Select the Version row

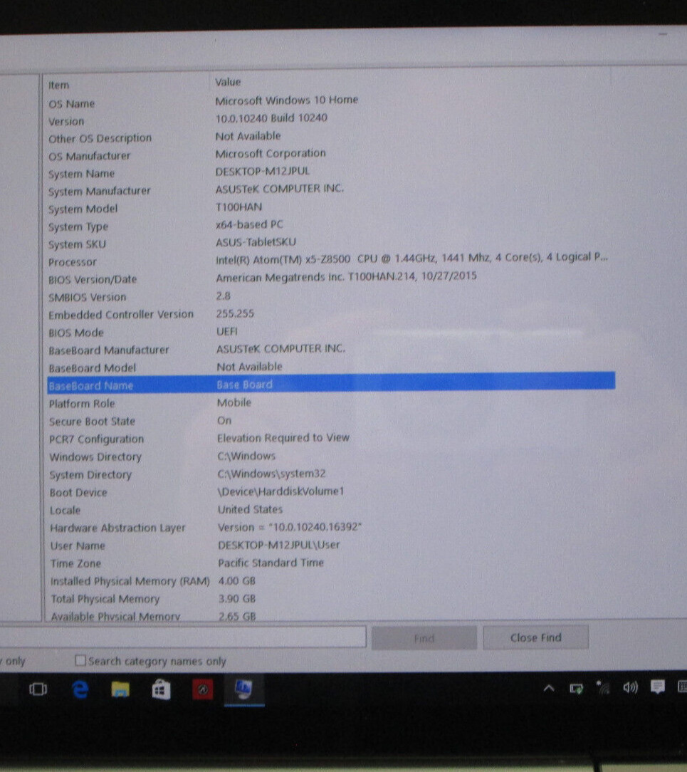click(x=330, y=120)
